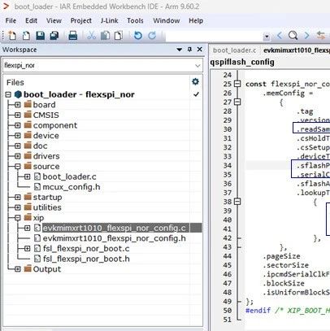
Task: Expand the board folder
Action: tap(18, 105)
